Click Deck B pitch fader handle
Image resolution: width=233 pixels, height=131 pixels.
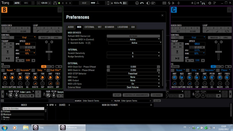coord(49,52)
